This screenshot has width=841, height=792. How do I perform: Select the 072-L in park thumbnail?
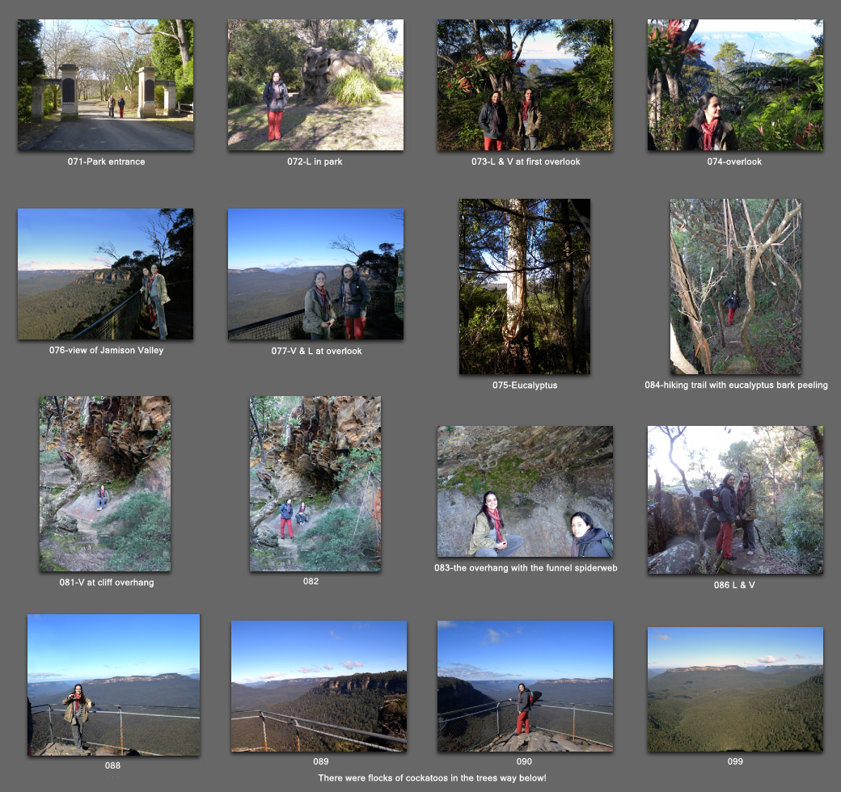[x=315, y=85]
